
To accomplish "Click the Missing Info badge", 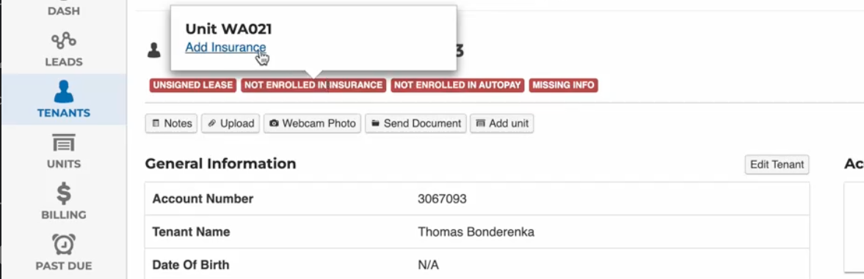I will click(x=563, y=85).
